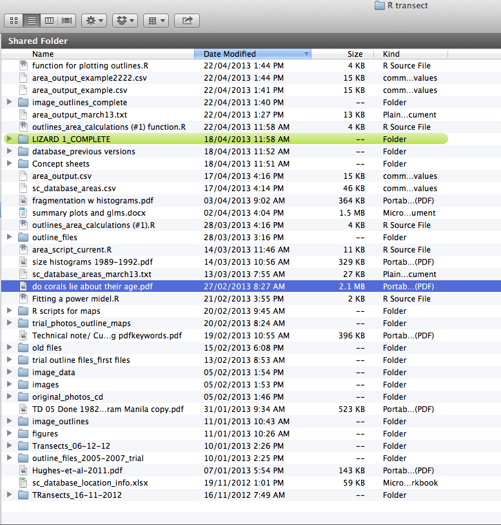Sort by Size column header
Screen dimensions: 501x525
tap(342, 54)
